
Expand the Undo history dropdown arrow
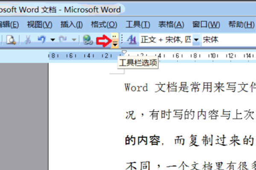[52, 40]
